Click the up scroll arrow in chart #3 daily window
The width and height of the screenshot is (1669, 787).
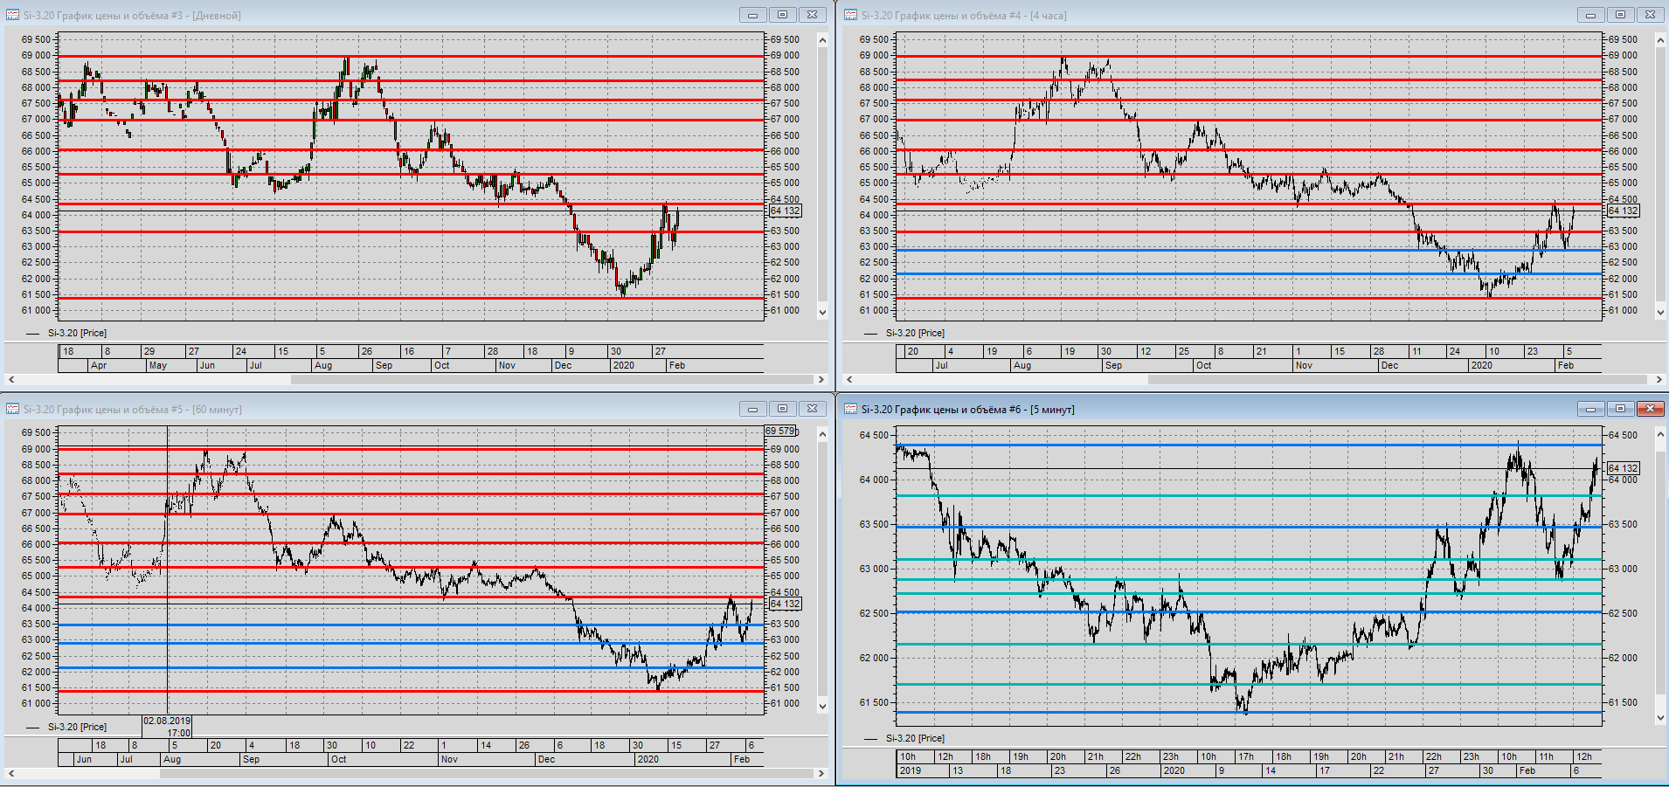click(822, 40)
